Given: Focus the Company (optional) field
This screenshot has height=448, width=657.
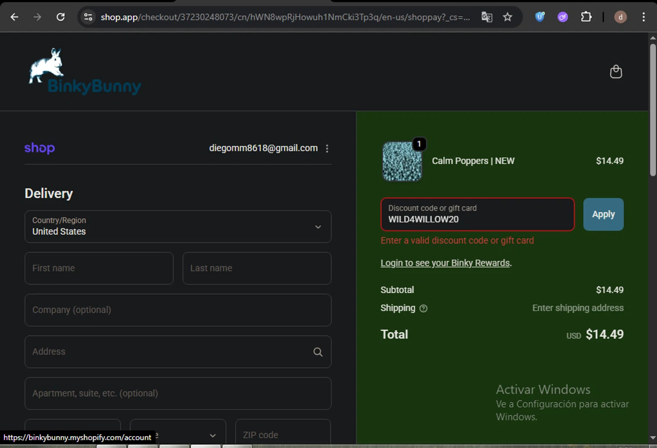Looking at the screenshot, I should coord(178,310).
